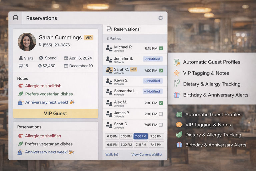Image resolution: width=256 pixels, height=171 pixels.
Task: Click the leaf icon beside Prefers vegetarian dishes
Action: (21, 94)
